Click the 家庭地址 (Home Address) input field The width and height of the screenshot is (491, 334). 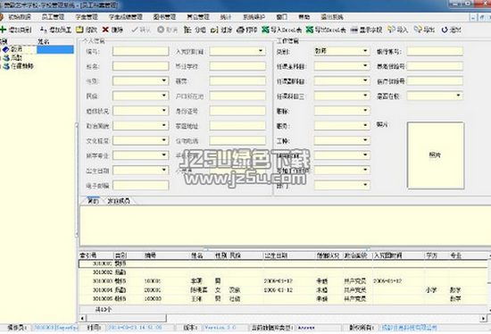(x=237, y=126)
